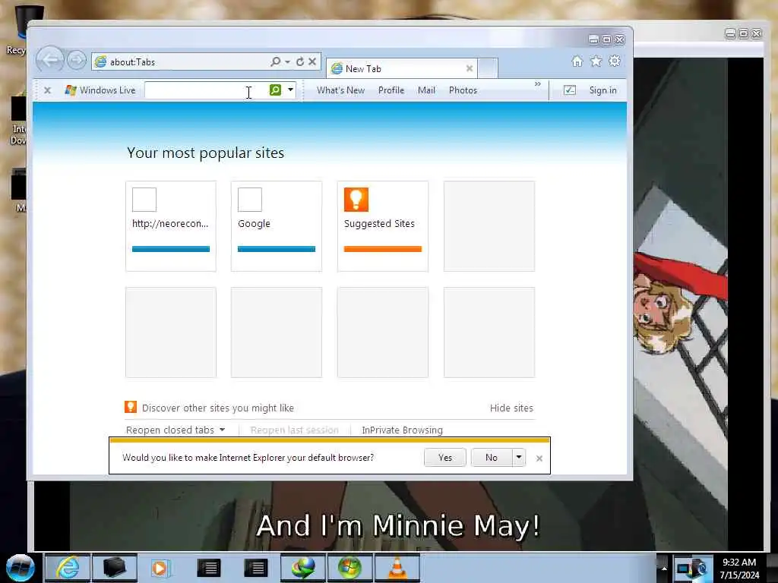778x583 pixels.
Task: Expand the No button options arrow
Action: point(518,457)
